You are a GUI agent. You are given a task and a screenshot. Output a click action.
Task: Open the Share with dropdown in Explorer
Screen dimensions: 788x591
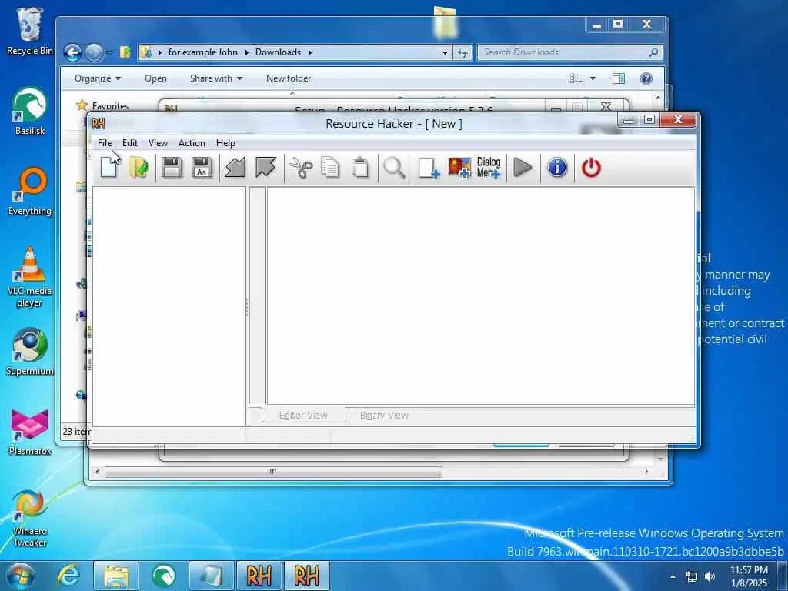[216, 78]
